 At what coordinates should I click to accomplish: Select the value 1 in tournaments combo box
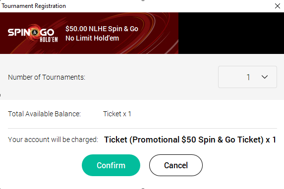(248, 77)
